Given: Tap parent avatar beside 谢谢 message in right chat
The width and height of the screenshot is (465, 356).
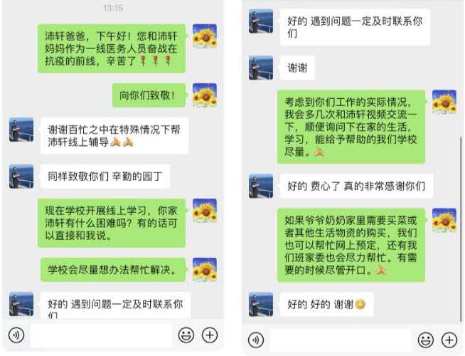Looking at the screenshot, I should pos(261,68).
